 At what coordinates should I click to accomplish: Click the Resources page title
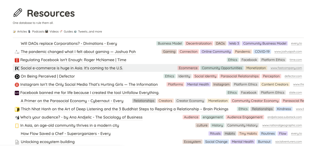51,13
